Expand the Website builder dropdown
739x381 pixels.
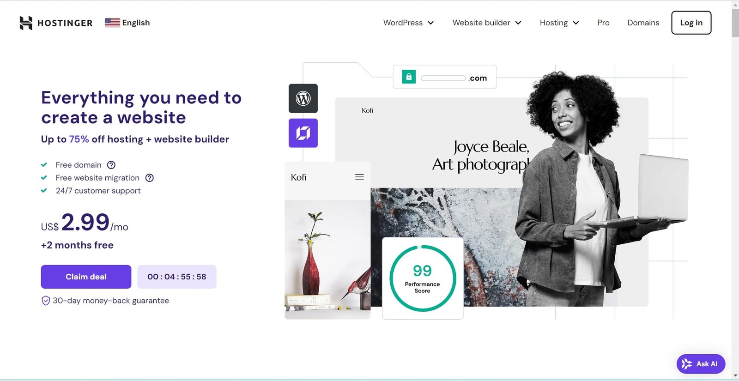click(x=486, y=23)
